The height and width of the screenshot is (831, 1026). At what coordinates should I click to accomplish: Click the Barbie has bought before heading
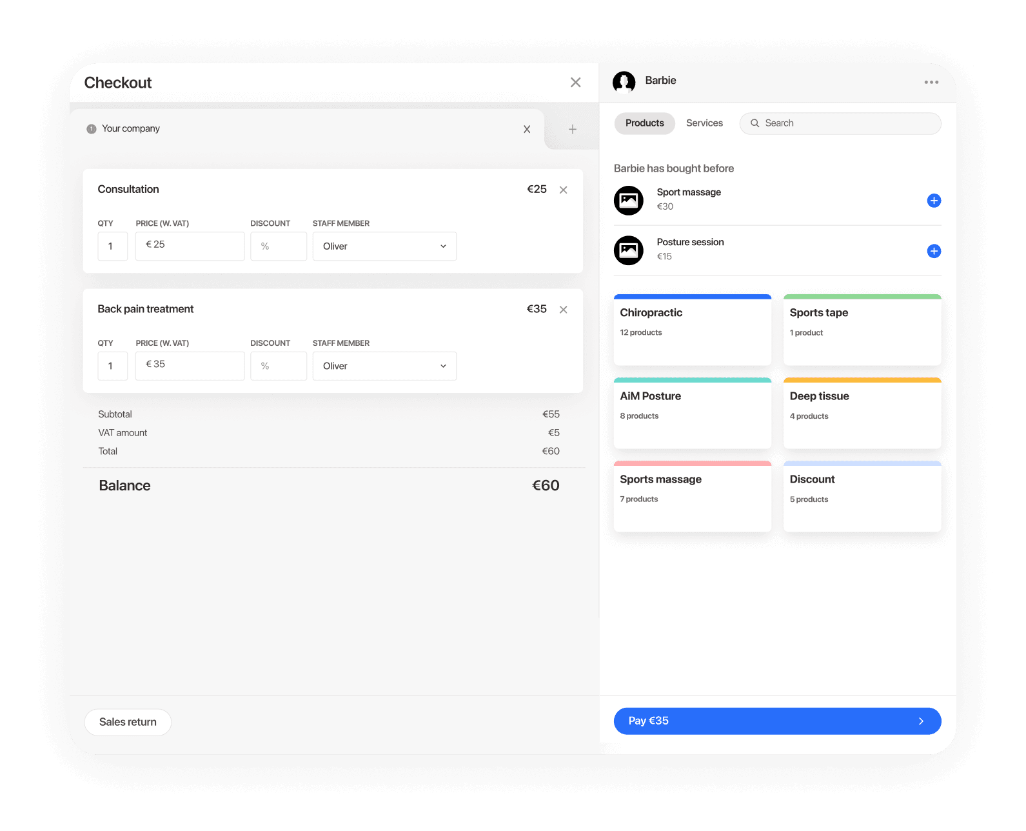tap(674, 168)
